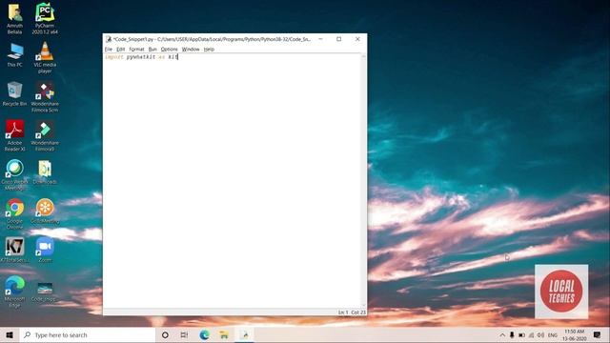Click the microphone tray icon
This screenshot has width=610, height=343.
click(512, 334)
